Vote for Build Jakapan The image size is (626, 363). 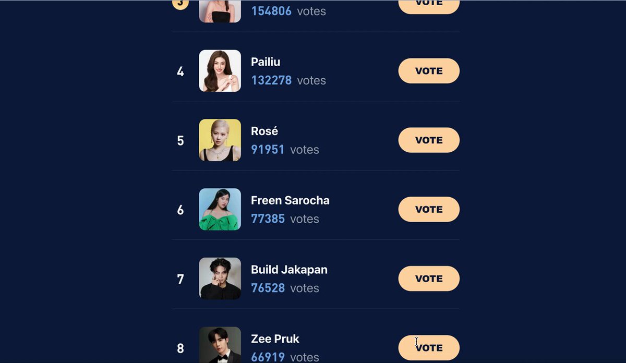point(429,279)
